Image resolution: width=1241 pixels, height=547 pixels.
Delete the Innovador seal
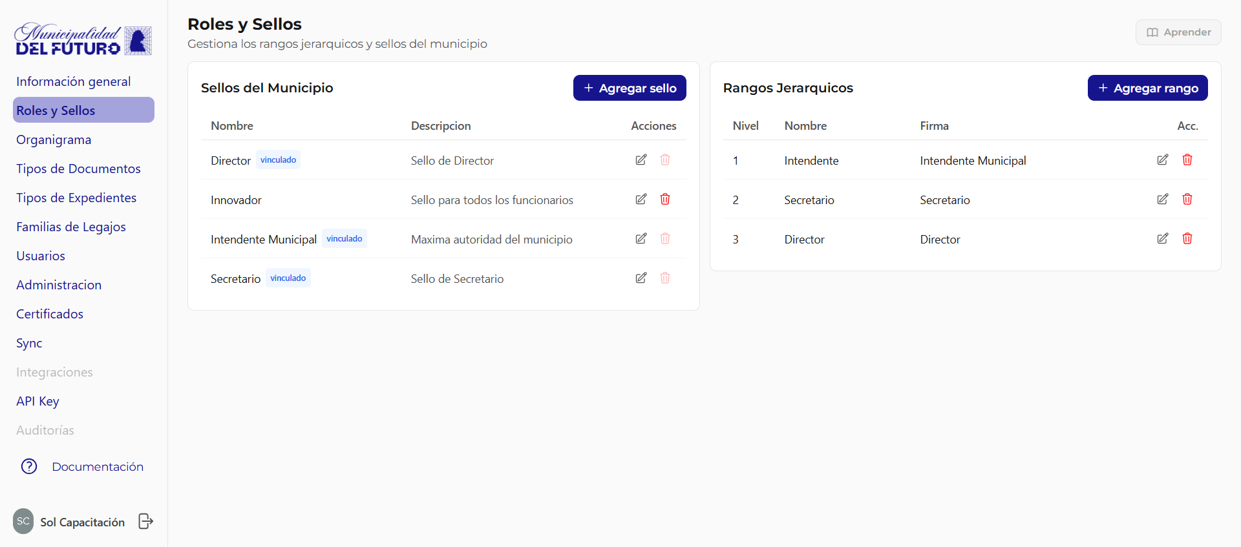tap(664, 200)
